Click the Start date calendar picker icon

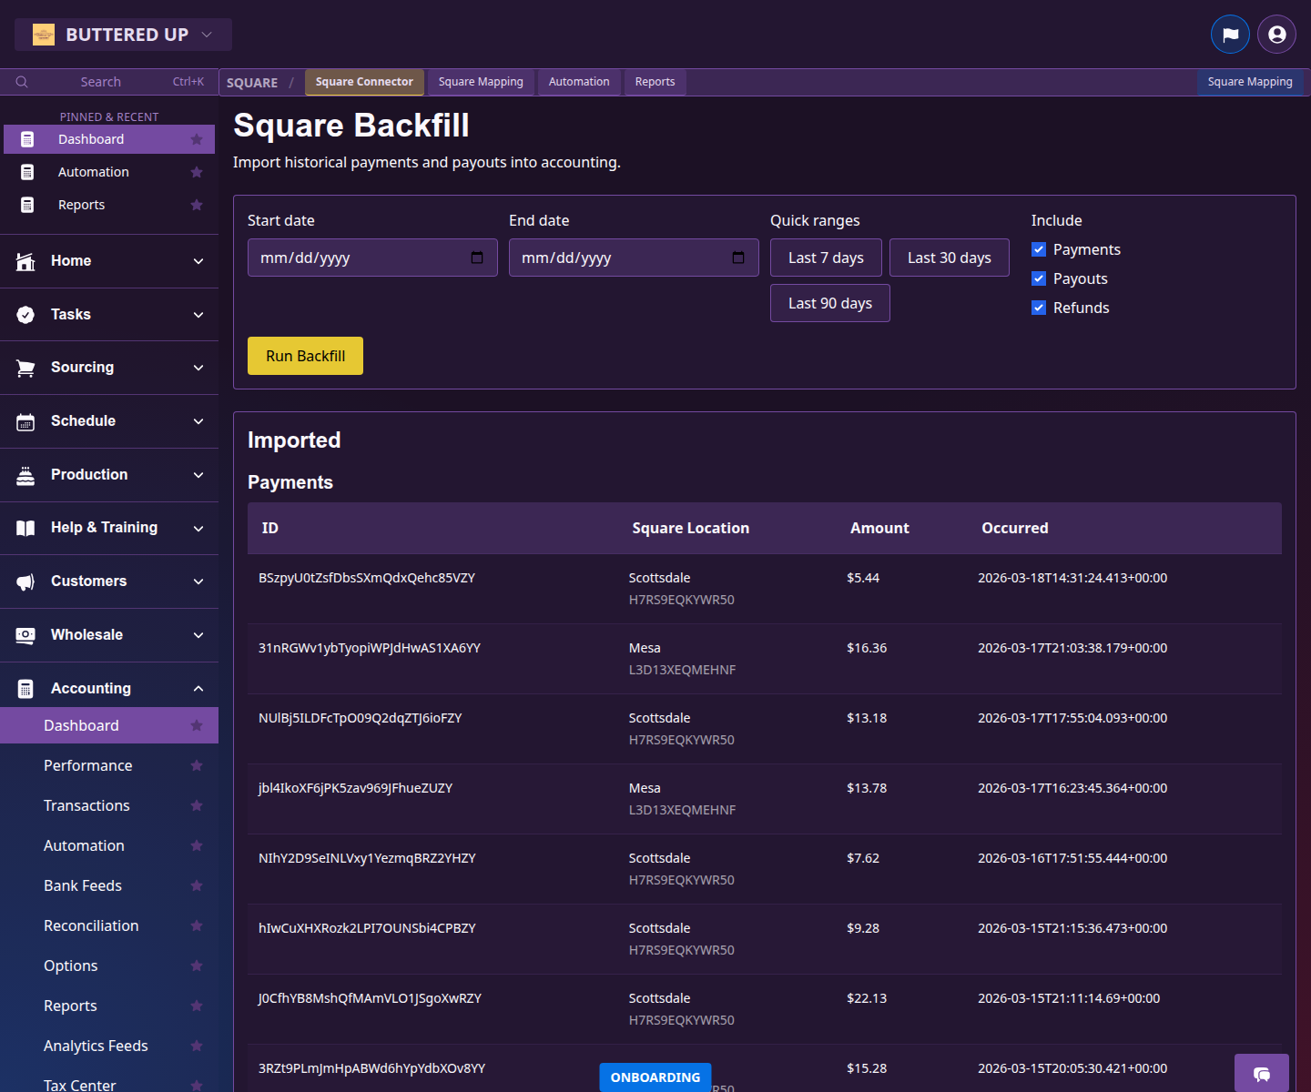pos(477,258)
